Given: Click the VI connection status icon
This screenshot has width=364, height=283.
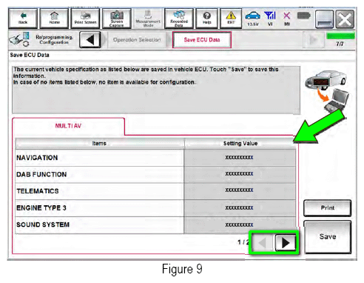Looking at the screenshot, I should [x=270, y=19].
